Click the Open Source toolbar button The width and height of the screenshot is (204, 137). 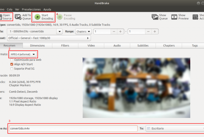click(x=6, y=17)
